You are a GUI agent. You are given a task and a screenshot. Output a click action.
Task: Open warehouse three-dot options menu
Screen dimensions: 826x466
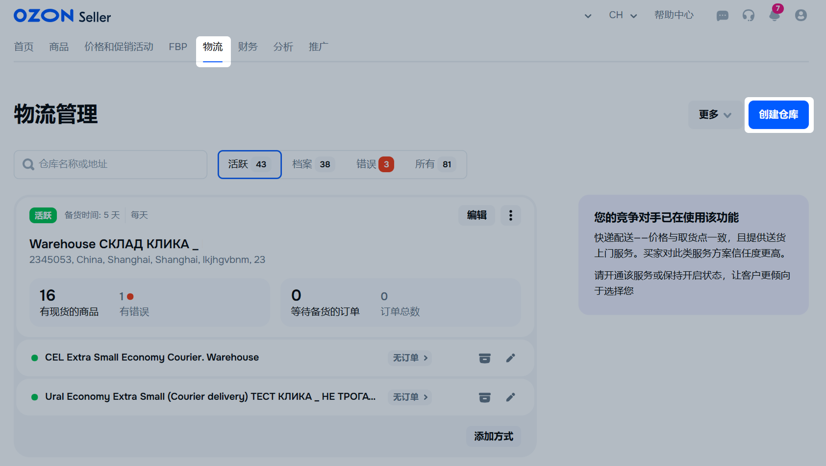[510, 215]
